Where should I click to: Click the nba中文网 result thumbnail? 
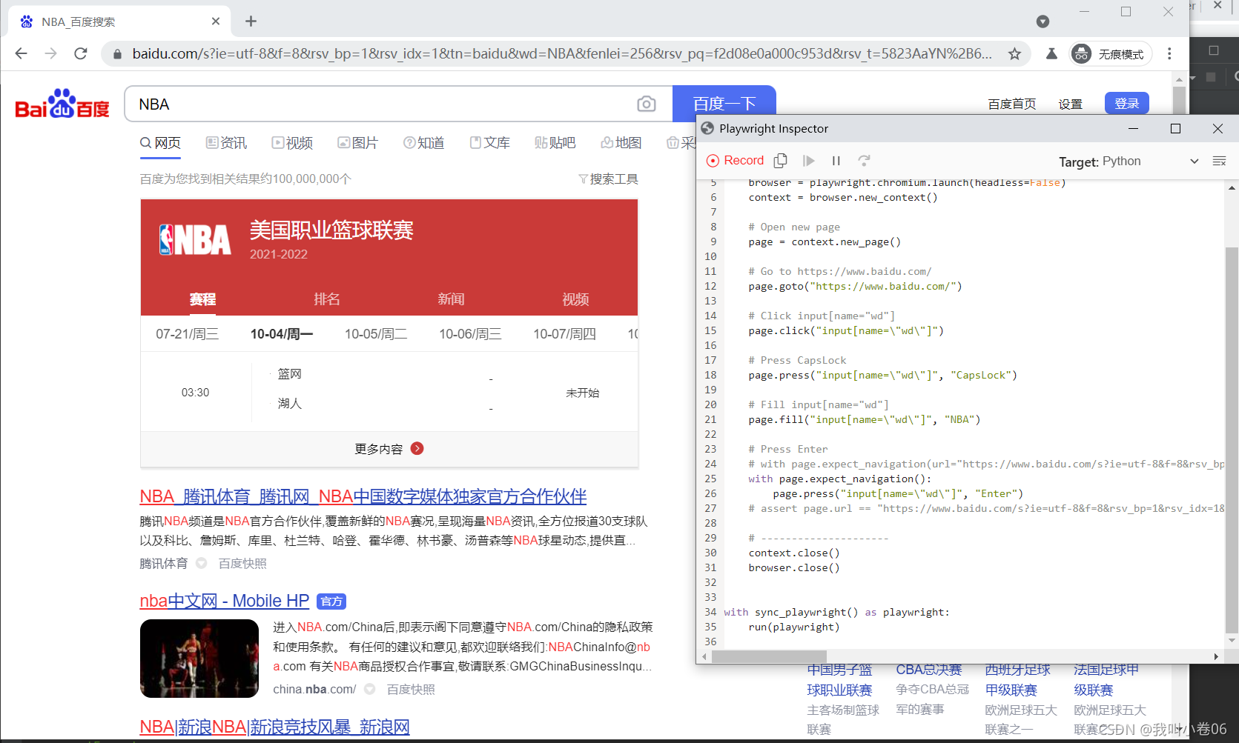[199, 659]
